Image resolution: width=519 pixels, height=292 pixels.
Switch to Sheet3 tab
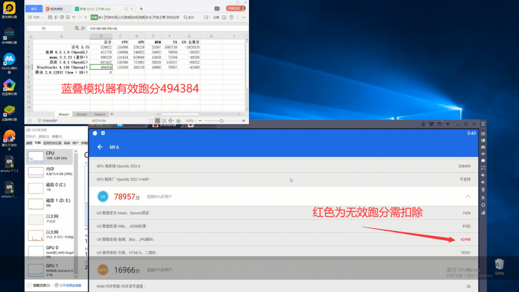100,114
